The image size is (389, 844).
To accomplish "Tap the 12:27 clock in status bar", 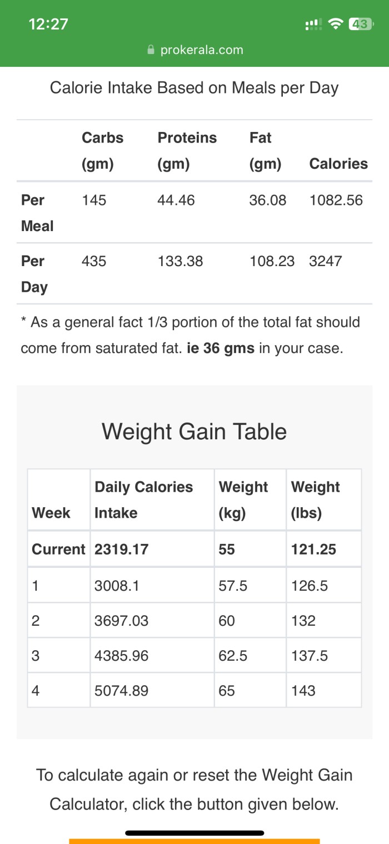I will click(48, 24).
